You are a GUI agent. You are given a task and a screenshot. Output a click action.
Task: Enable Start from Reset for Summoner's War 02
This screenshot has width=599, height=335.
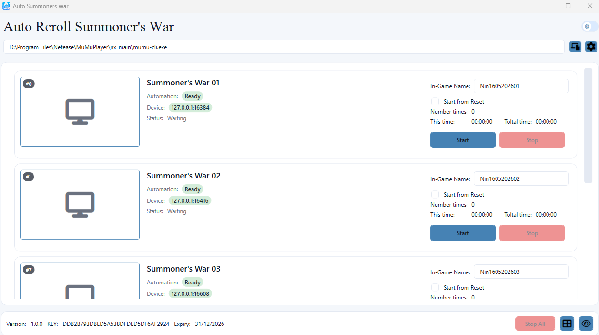(435, 195)
